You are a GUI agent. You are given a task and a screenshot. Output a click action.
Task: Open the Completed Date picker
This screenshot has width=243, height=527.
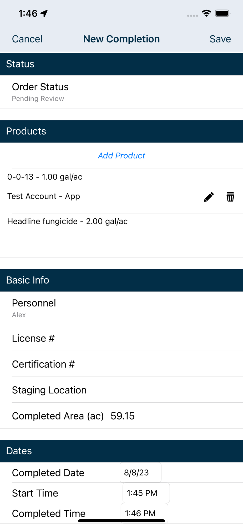pyautogui.click(x=140, y=473)
